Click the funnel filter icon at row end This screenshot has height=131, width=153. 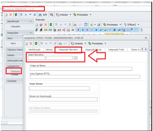coord(142,30)
